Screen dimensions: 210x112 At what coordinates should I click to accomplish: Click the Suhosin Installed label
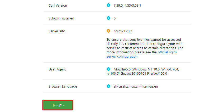[x=61, y=18]
